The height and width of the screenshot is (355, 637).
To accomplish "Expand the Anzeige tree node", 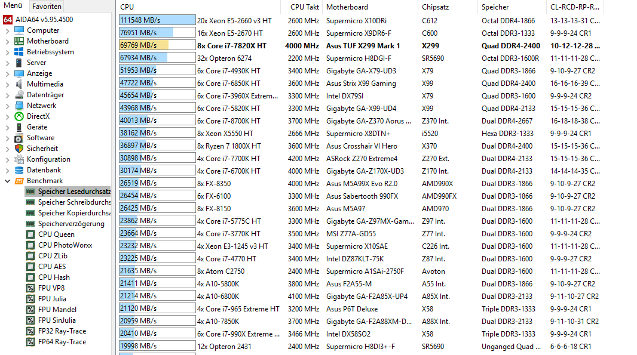I will pos(7,73).
